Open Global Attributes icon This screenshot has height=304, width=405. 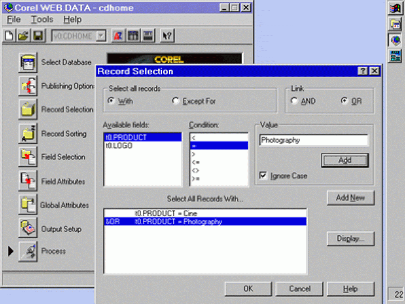[28, 205]
